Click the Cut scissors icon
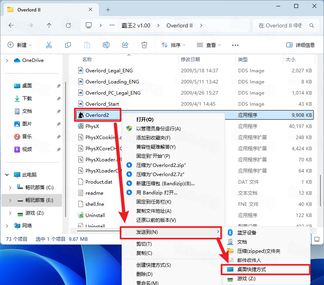The width and height of the screenshot is (324, 285). coord(49,45)
